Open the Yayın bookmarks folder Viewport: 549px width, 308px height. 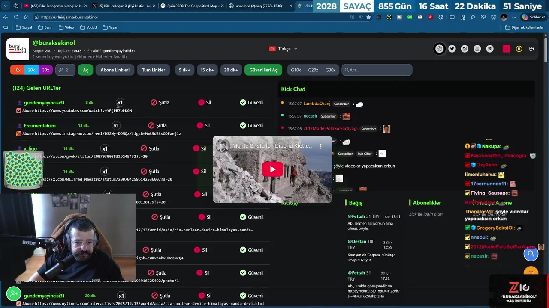click(110, 27)
